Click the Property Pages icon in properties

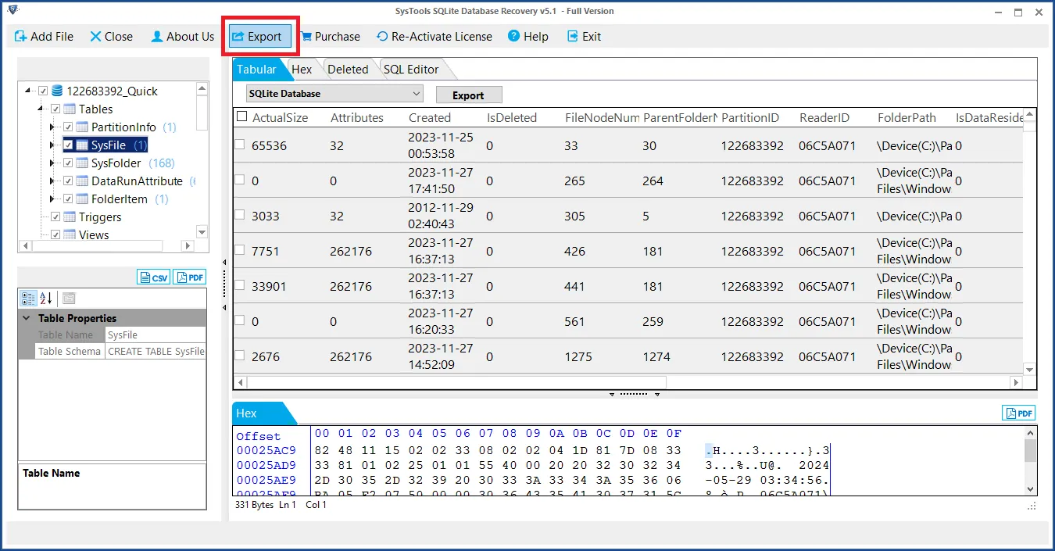(x=68, y=298)
